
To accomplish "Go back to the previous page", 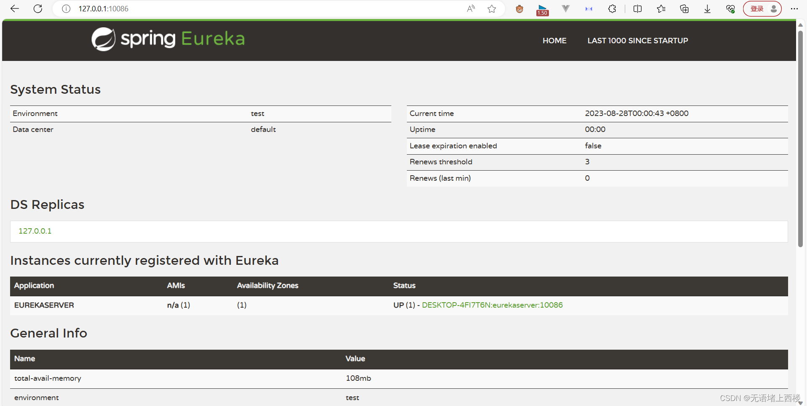I will coord(15,9).
